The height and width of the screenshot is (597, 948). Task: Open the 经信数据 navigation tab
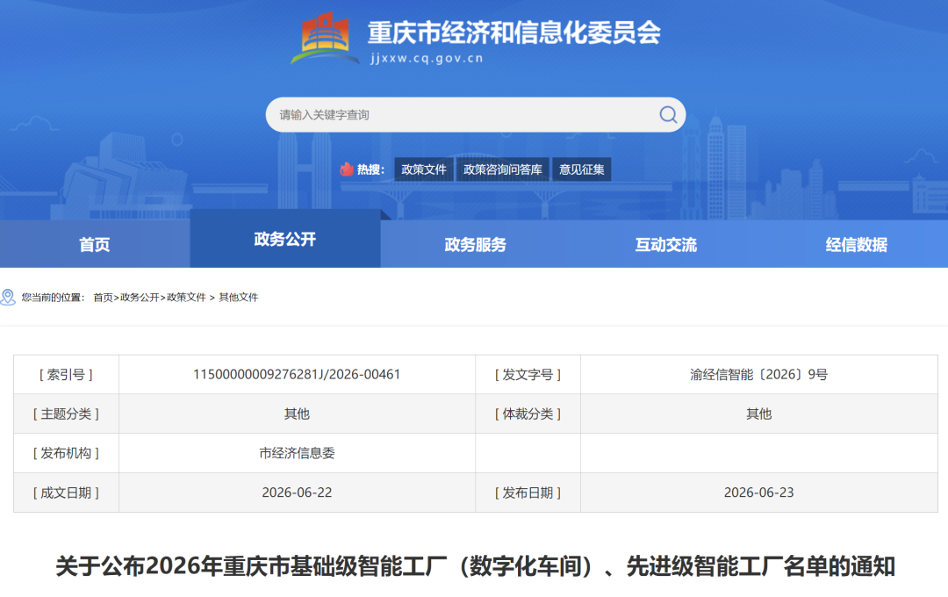(x=856, y=244)
